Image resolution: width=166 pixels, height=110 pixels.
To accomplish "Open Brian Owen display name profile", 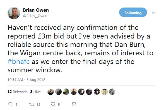I will 36,10.
